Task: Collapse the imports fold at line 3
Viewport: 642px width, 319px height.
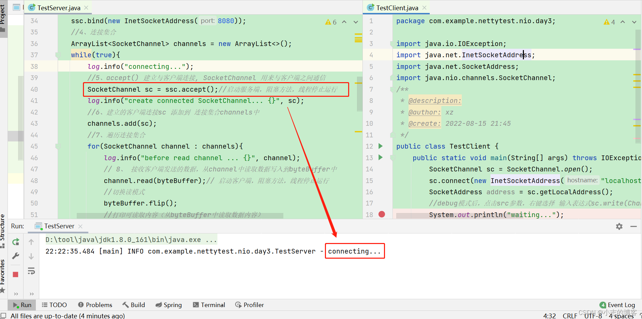Action: coord(393,44)
